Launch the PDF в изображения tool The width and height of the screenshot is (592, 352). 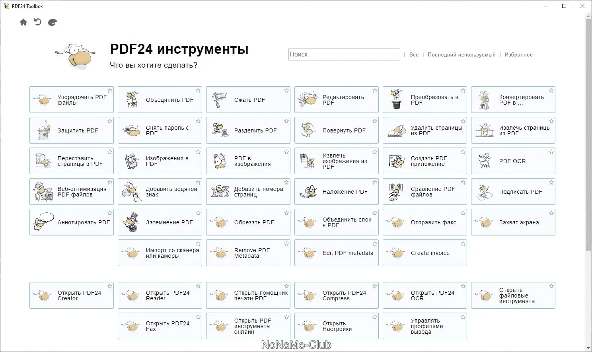click(x=248, y=161)
